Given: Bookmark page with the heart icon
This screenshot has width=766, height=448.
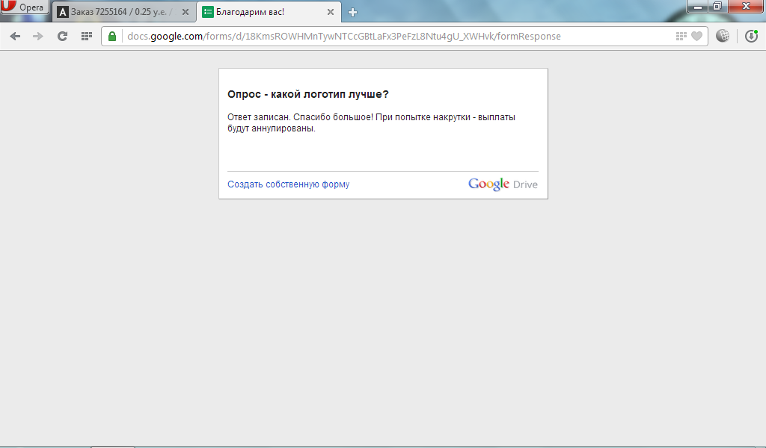Looking at the screenshot, I should coord(696,36).
